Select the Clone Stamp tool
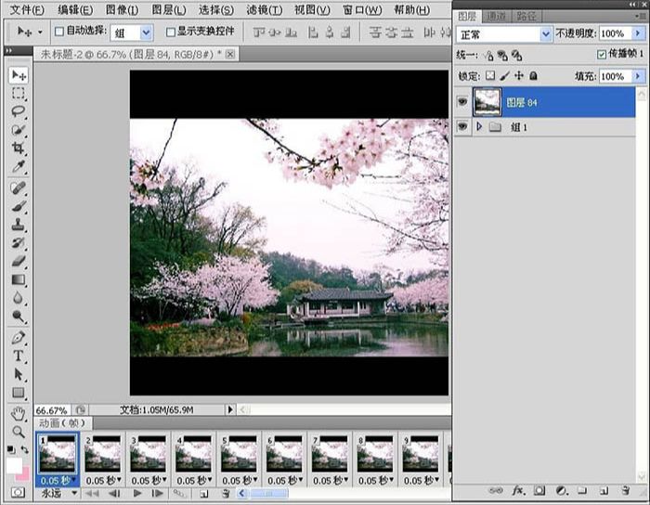Viewport: 650px width, 505px height. pyautogui.click(x=19, y=225)
